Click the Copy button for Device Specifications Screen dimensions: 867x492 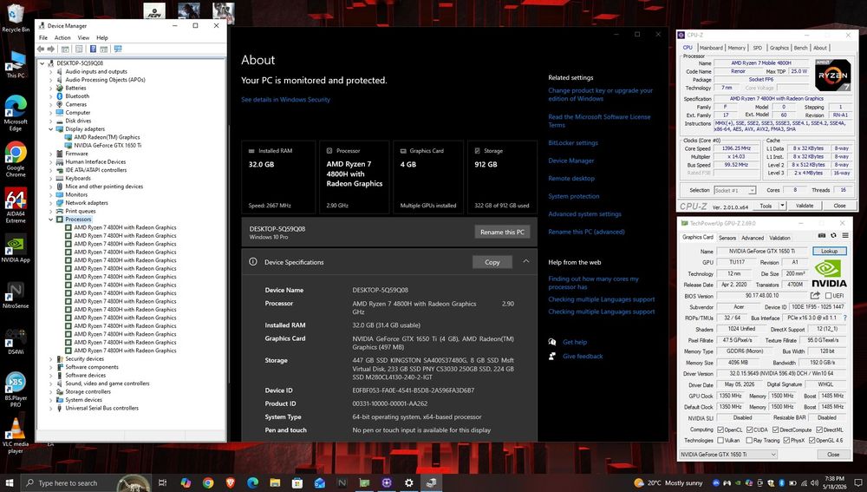pyautogui.click(x=492, y=262)
